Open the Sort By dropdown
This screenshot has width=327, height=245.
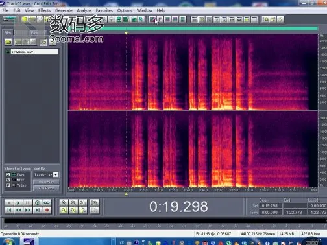tap(56, 174)
